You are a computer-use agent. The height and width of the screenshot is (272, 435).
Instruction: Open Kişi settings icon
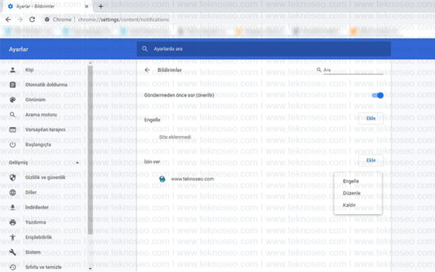coord(13,69)
